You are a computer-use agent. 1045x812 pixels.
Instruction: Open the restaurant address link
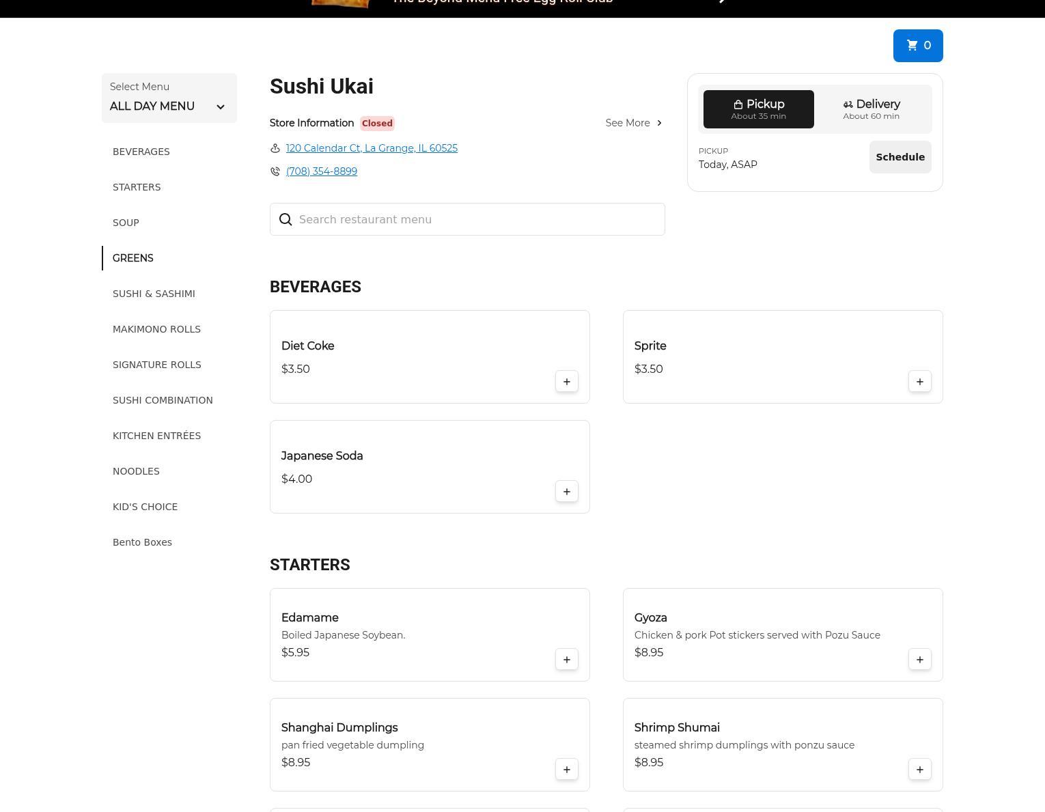coord(372,148)
